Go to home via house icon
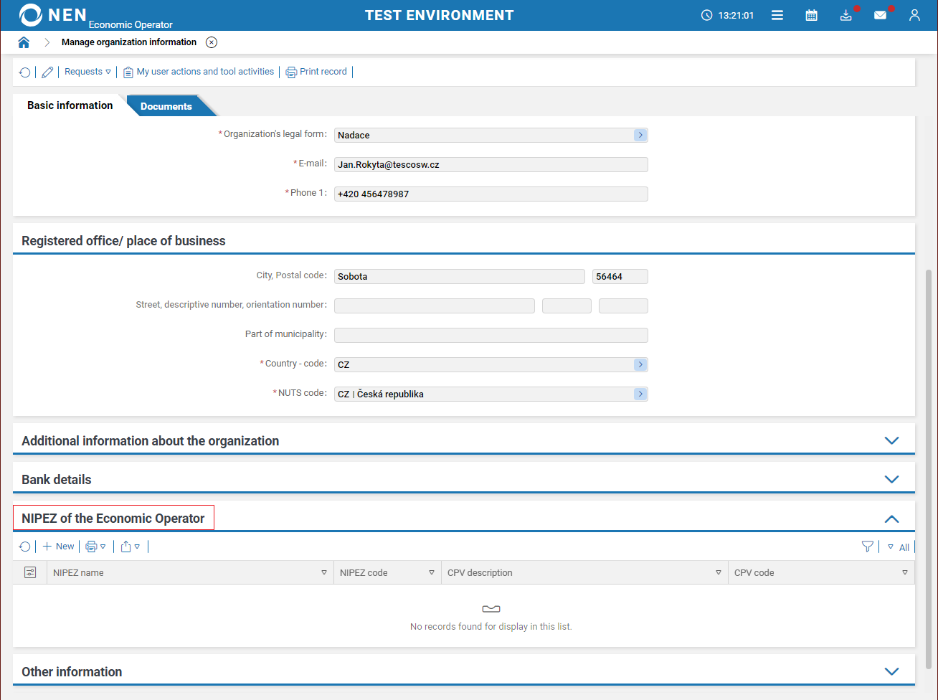938x700 pixels. click(24, 42)
